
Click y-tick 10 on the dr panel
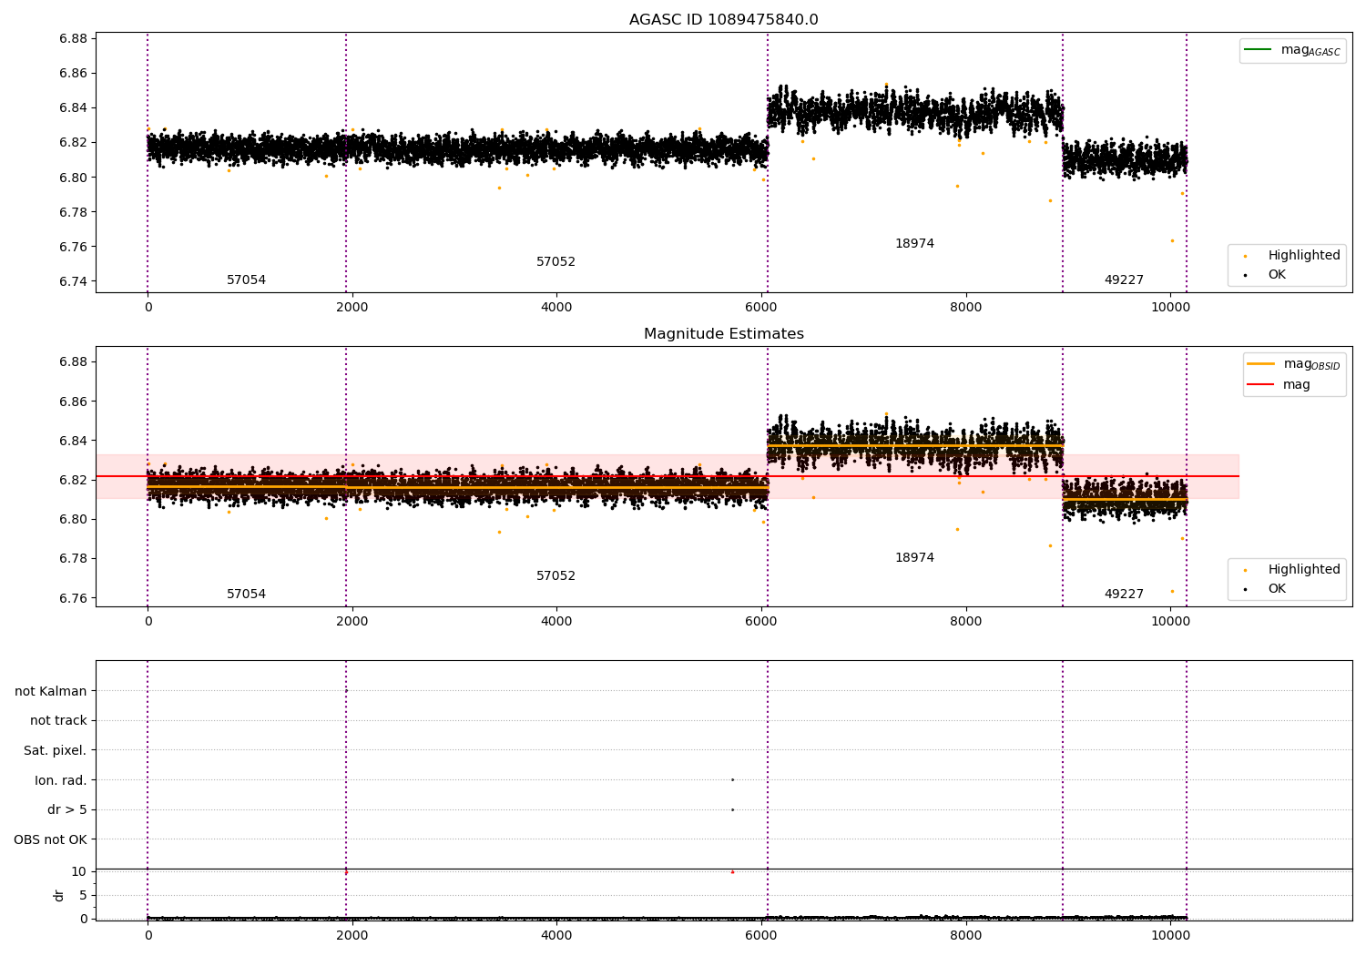click(x=79, y=871)
